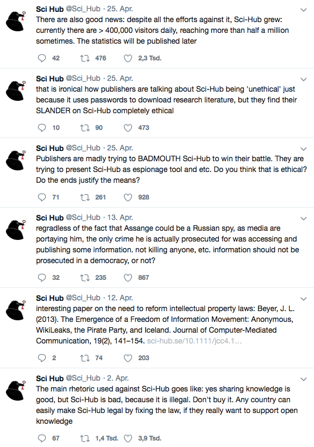Expand options menu for the Assange tweet
314x447 pixels.
[303, 219]
